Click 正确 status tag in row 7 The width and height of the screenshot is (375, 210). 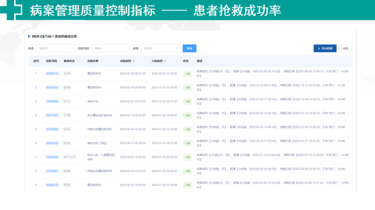[187, 157]
